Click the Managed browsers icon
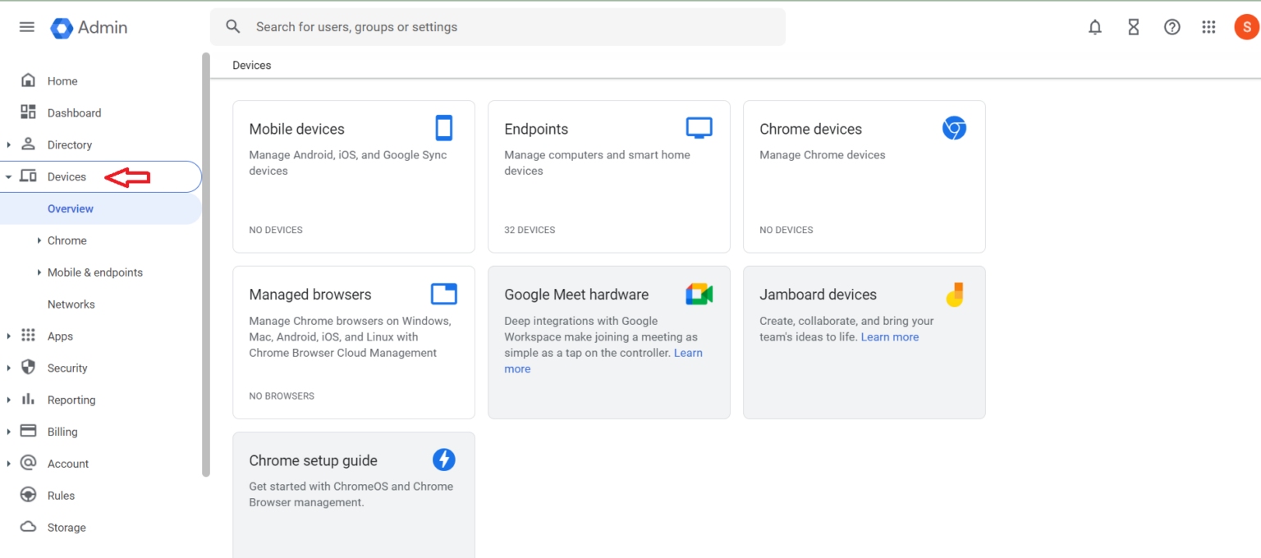This screenshot has width=1261, height=558. click(x=444, y=293)
